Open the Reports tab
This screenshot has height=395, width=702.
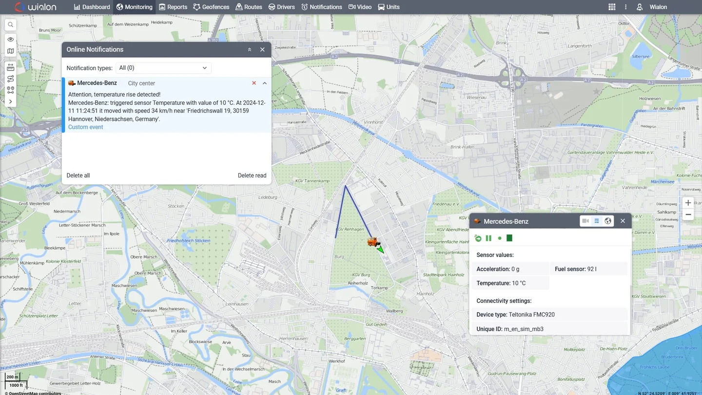[x=173, y=7]
